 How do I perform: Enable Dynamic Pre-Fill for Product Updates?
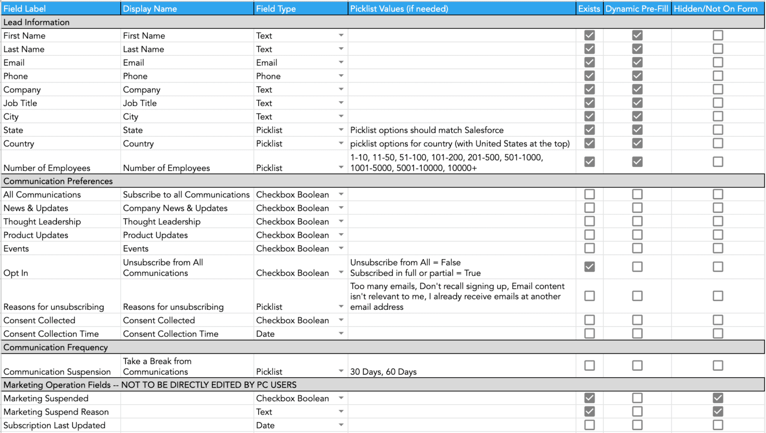click(637, 235)
